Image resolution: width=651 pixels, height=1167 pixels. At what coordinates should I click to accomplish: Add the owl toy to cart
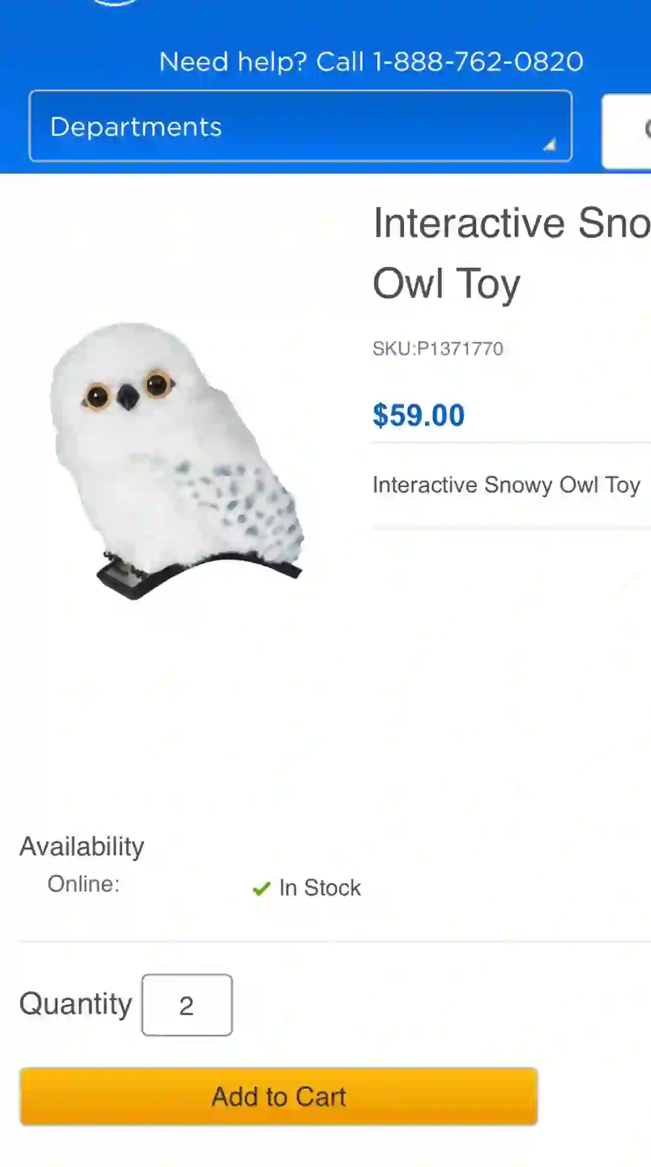click(x=278, y=1096)
